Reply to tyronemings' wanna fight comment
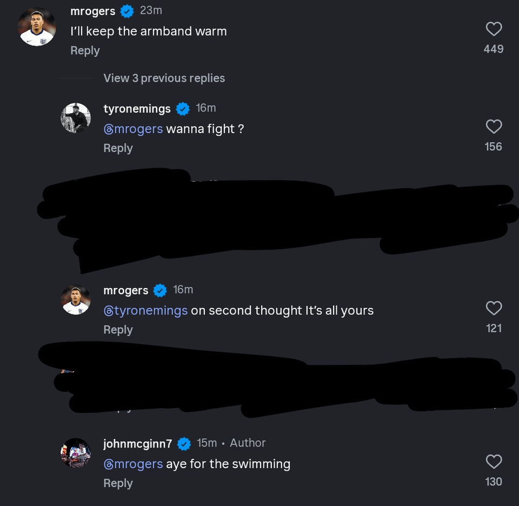Image resolution: width=519 pixels, height=506 pixels. click(118, 148)
